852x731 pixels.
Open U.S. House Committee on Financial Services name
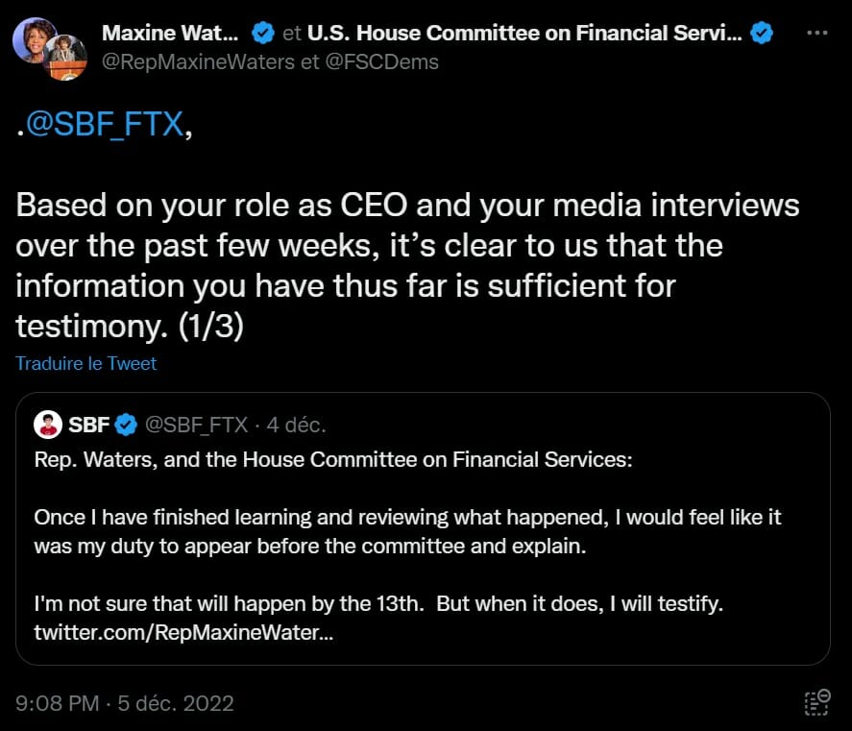point(524,33)
